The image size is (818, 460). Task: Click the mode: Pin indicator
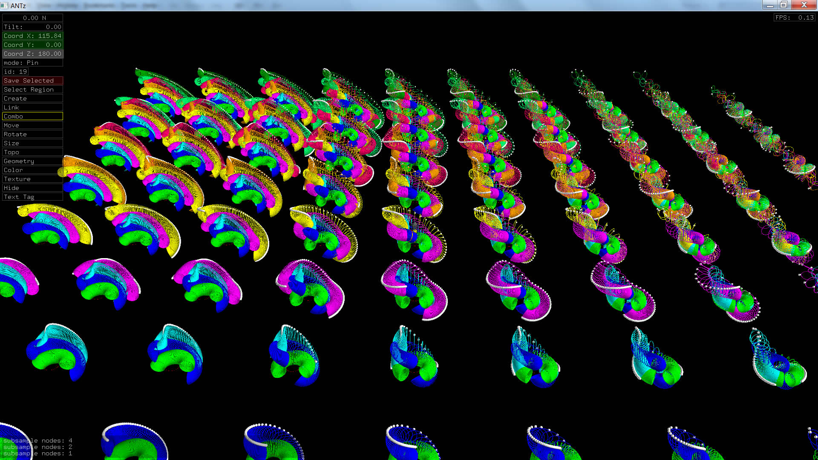[32, 63]
